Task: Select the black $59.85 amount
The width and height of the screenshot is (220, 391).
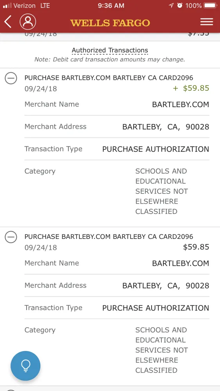Action: click(196, 247)
